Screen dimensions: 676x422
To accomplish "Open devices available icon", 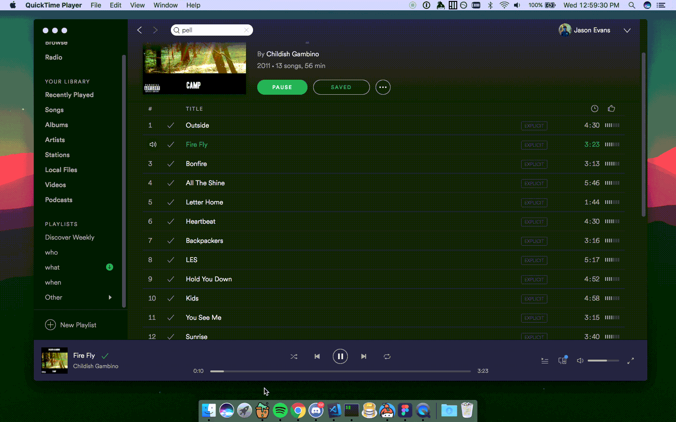I will [x=562, y=360].
